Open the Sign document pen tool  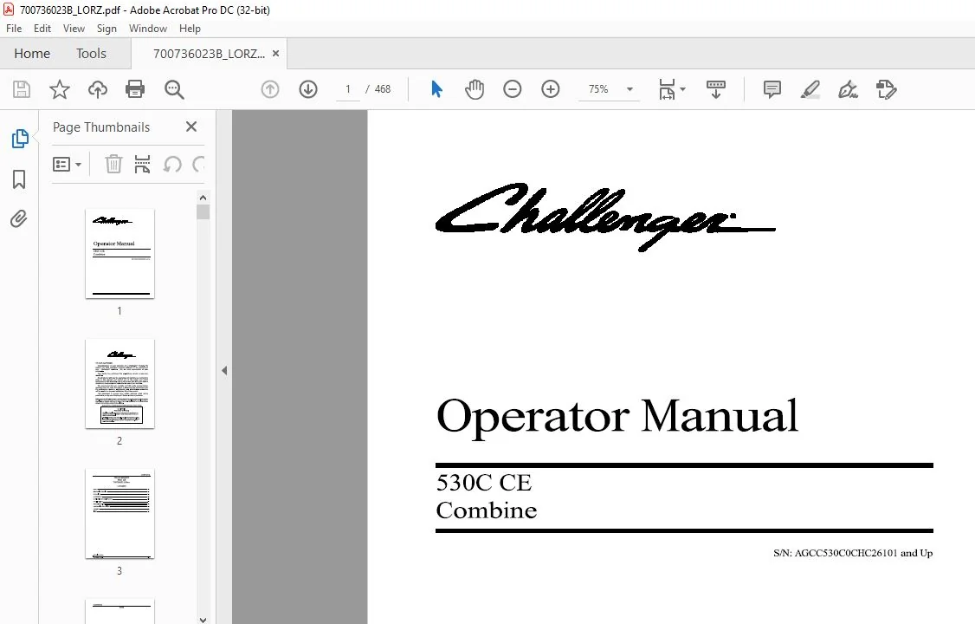(x=849, y=89)
